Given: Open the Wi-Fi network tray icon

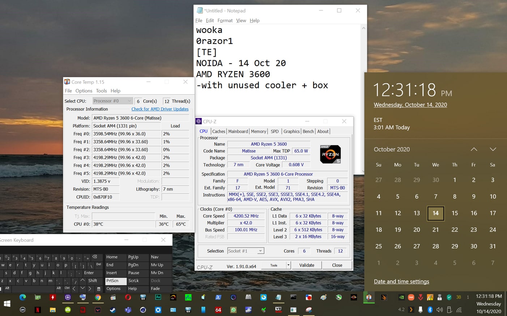Looking at the screenshot, I should point(459,310).
